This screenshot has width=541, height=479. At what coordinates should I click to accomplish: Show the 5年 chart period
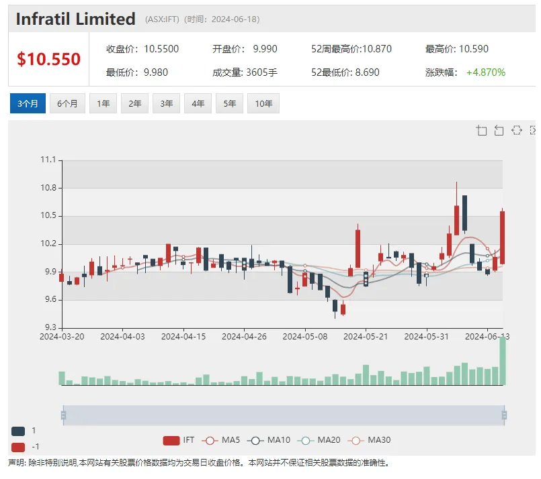(229, 103)
